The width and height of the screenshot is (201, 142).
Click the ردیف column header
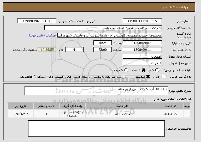click(x=187, y=106)
